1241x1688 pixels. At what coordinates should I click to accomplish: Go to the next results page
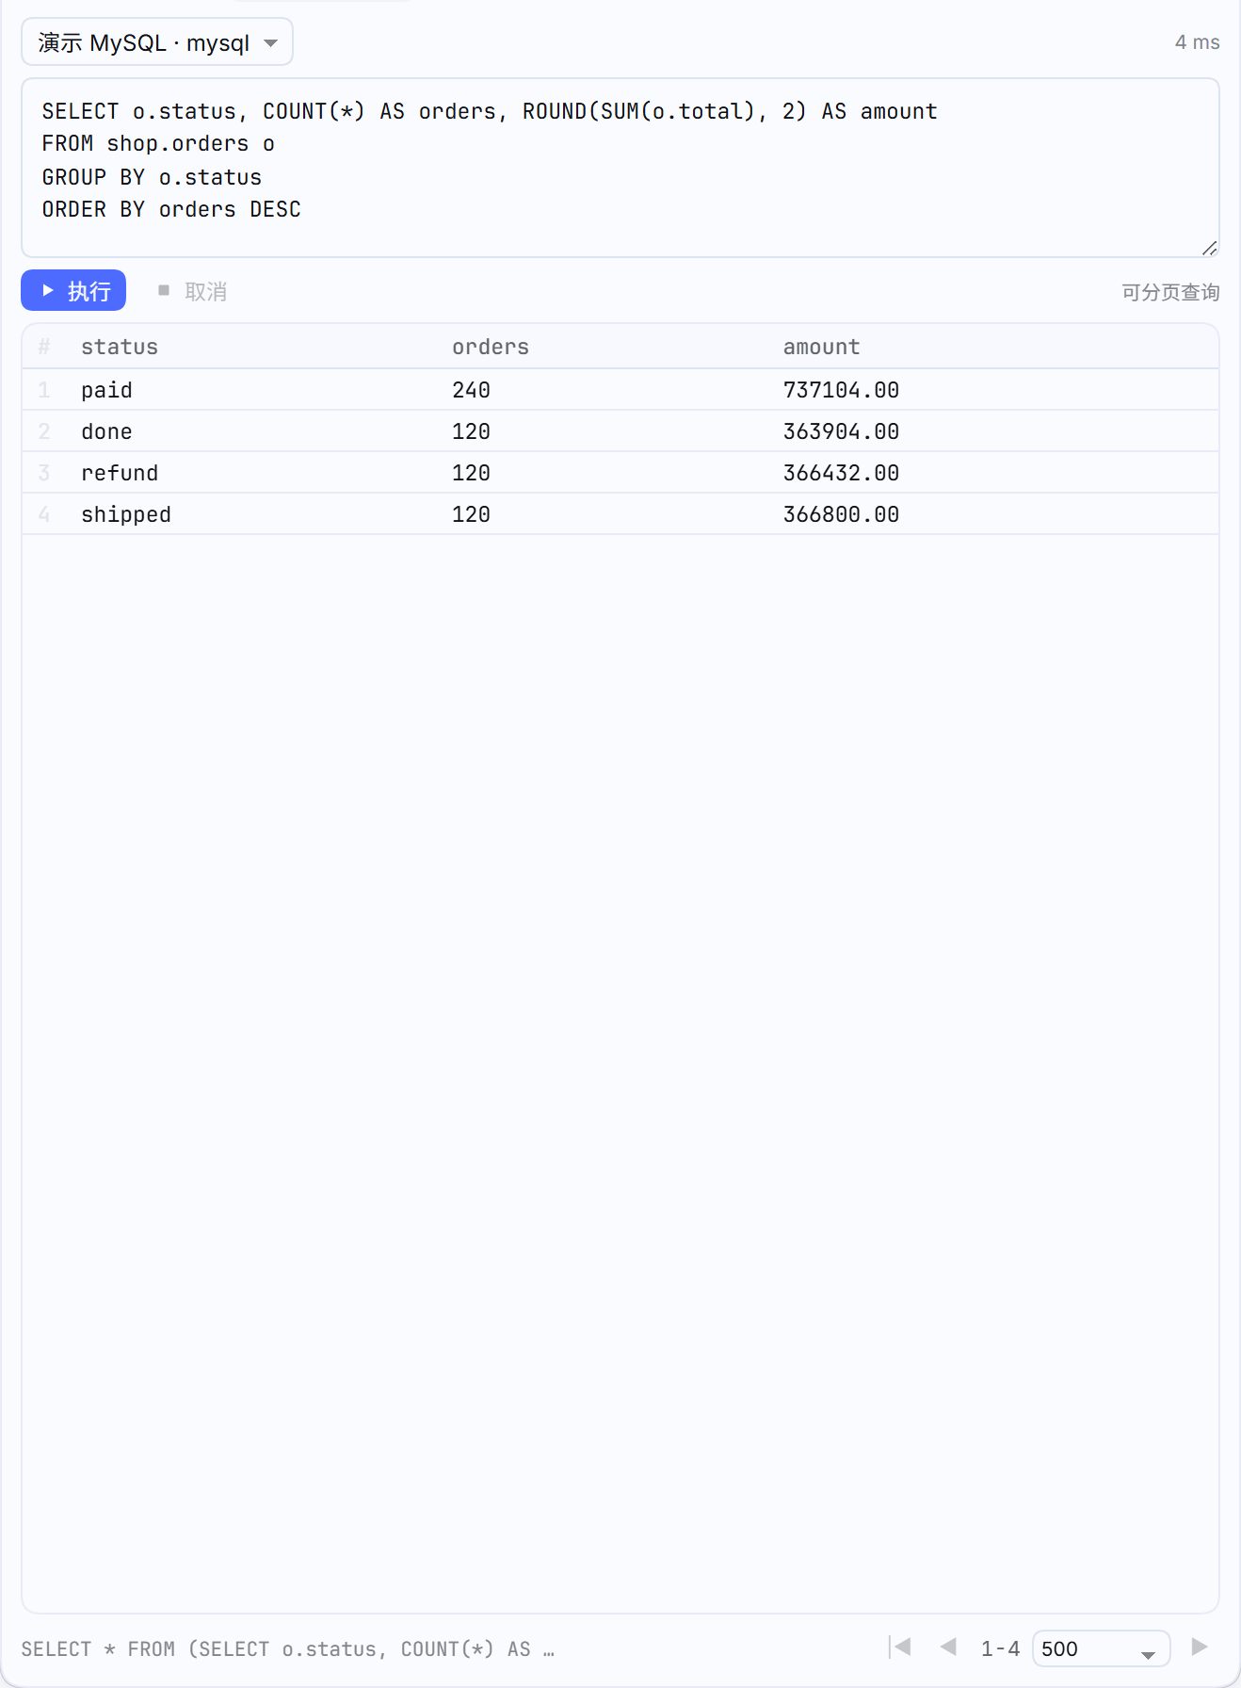tap(1199, 1647)
